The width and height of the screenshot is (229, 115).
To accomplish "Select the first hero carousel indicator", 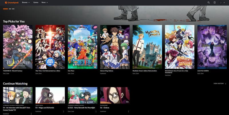I will 5,9.
